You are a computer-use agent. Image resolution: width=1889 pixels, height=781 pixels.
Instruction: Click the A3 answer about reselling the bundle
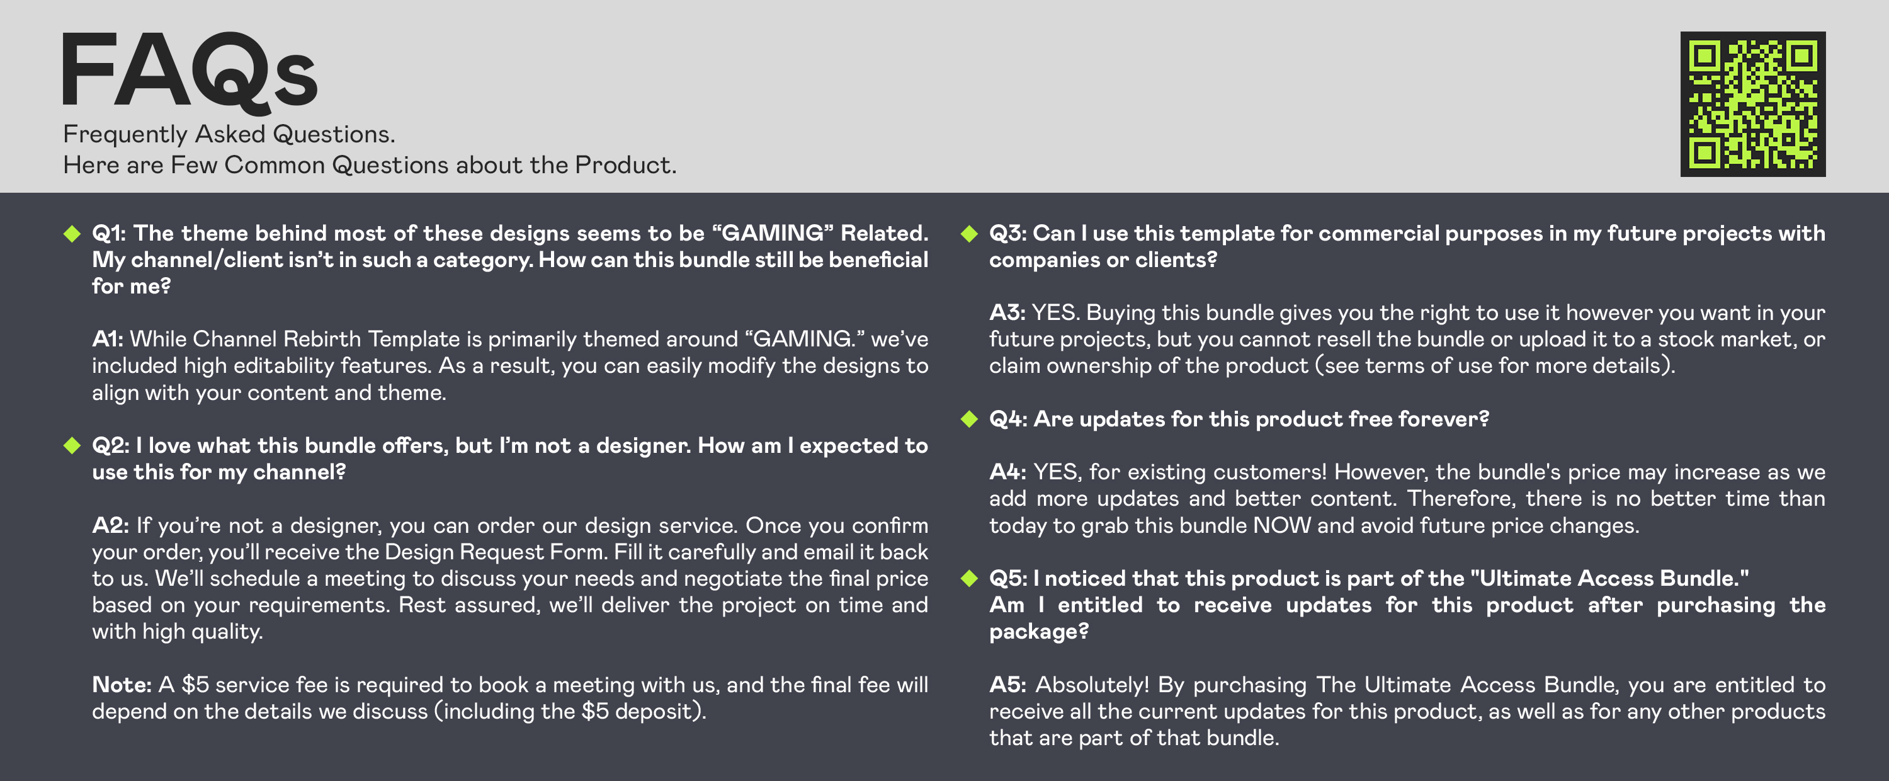click(1407, 339)
